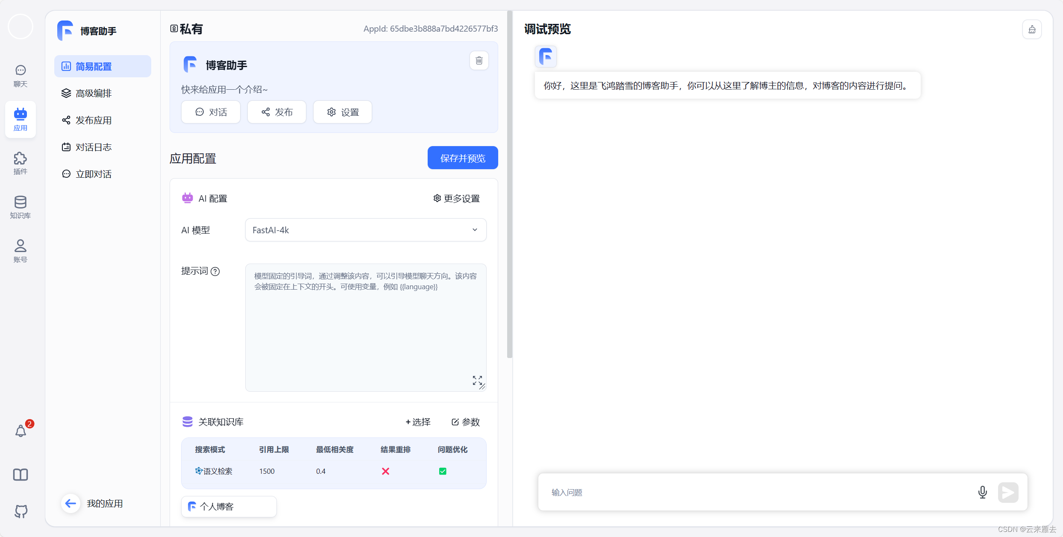Click the 输入问题 input field

point(726,492)
